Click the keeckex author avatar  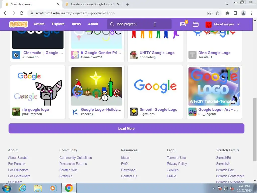(x=75, y=112)
